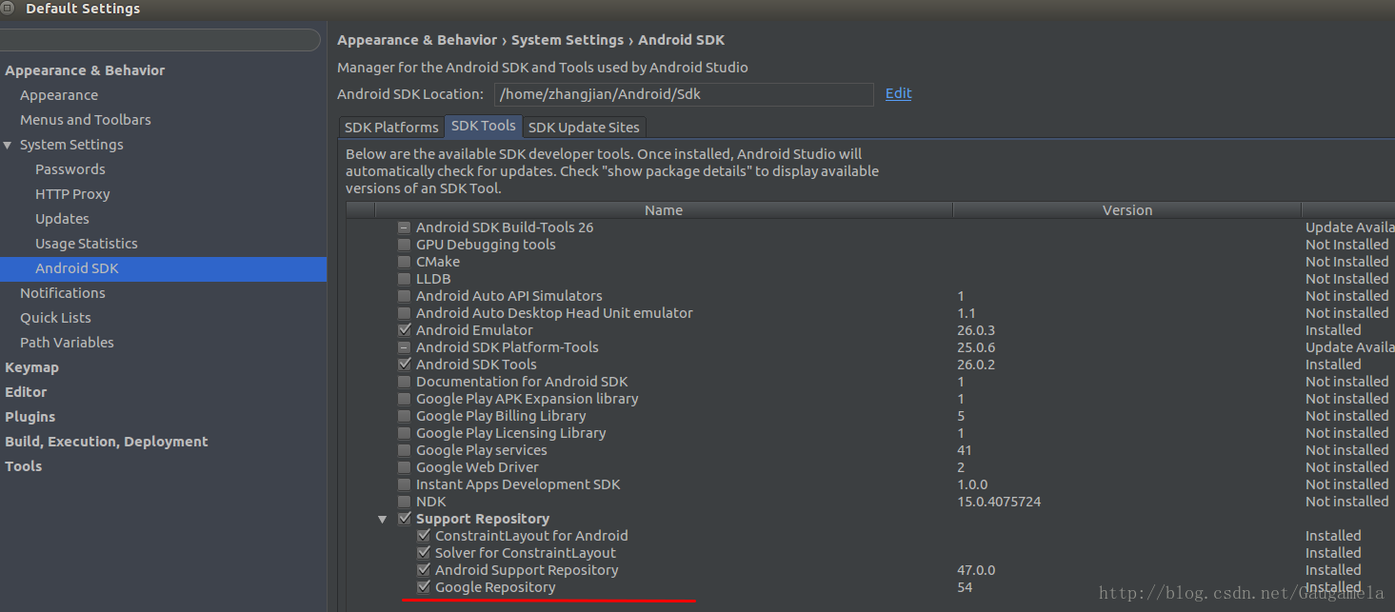
Task: Open Build, Execution, Deployment category
Action: click(x=107, y=442)
